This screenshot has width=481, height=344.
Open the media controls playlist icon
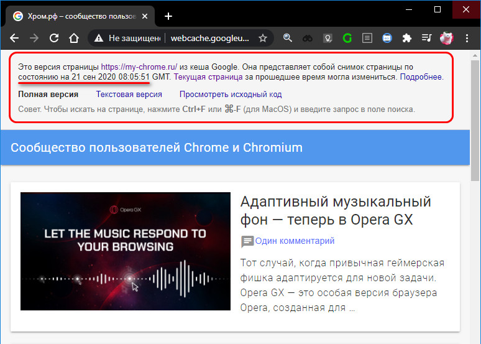(427, 38)
